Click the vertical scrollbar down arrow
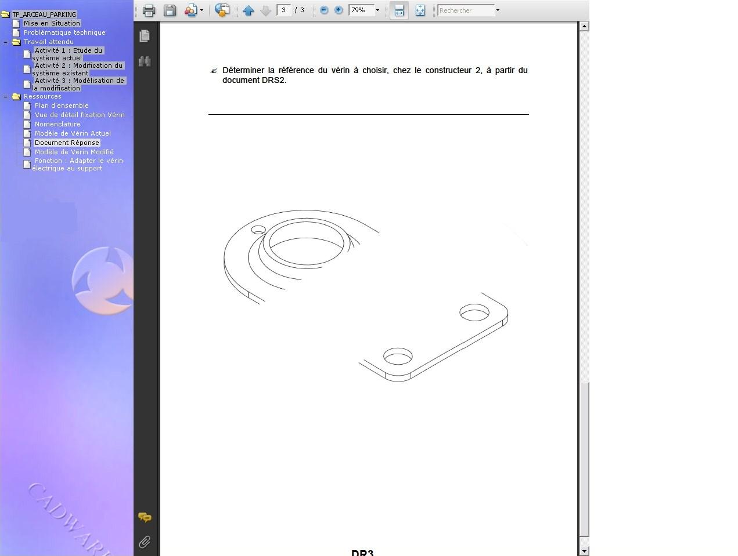The width and height of the screenshot is (738, 556). (584, 551)
